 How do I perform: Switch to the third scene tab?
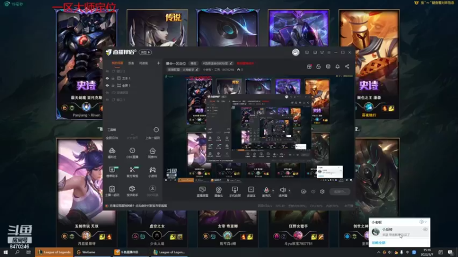(144, 63)
